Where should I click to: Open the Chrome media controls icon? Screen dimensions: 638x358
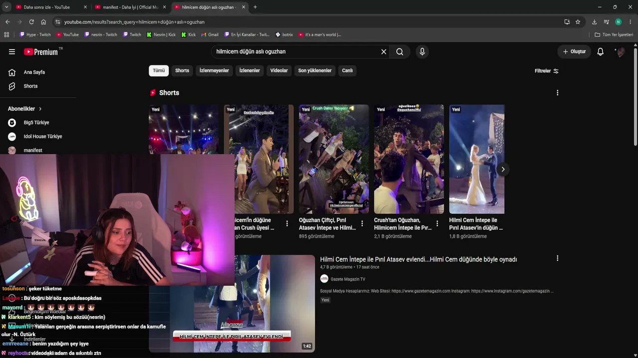606,22
